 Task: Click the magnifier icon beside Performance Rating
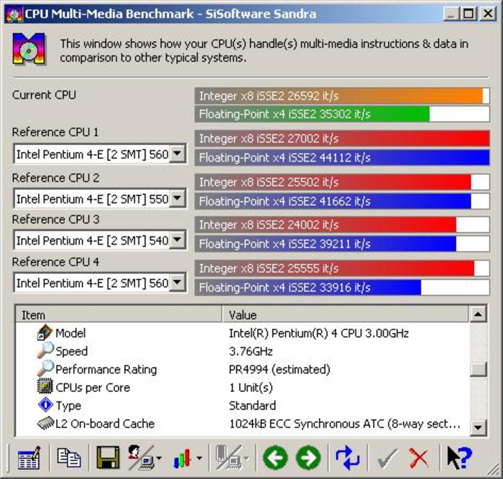coord(45,368)
